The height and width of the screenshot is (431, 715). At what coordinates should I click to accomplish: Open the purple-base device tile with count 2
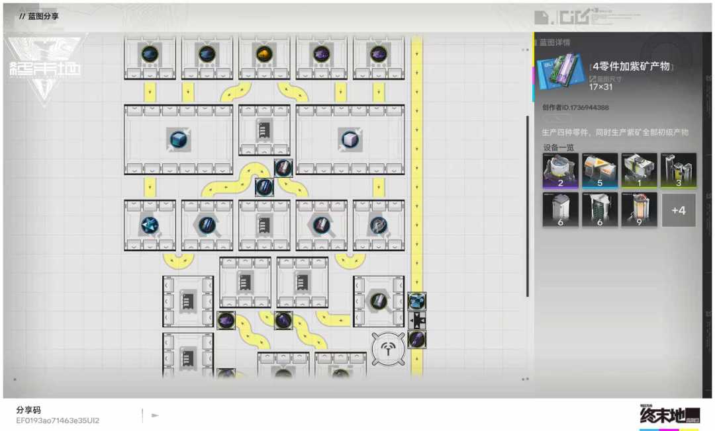tap(561, 171)
